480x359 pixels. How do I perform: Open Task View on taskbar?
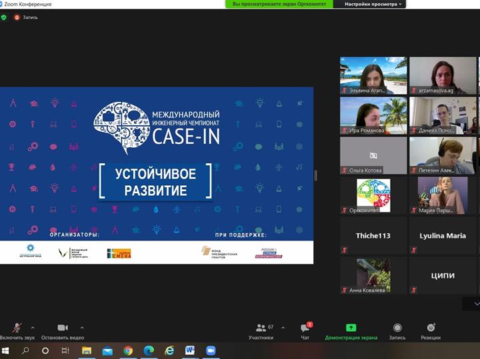click(x=65, y=350)
